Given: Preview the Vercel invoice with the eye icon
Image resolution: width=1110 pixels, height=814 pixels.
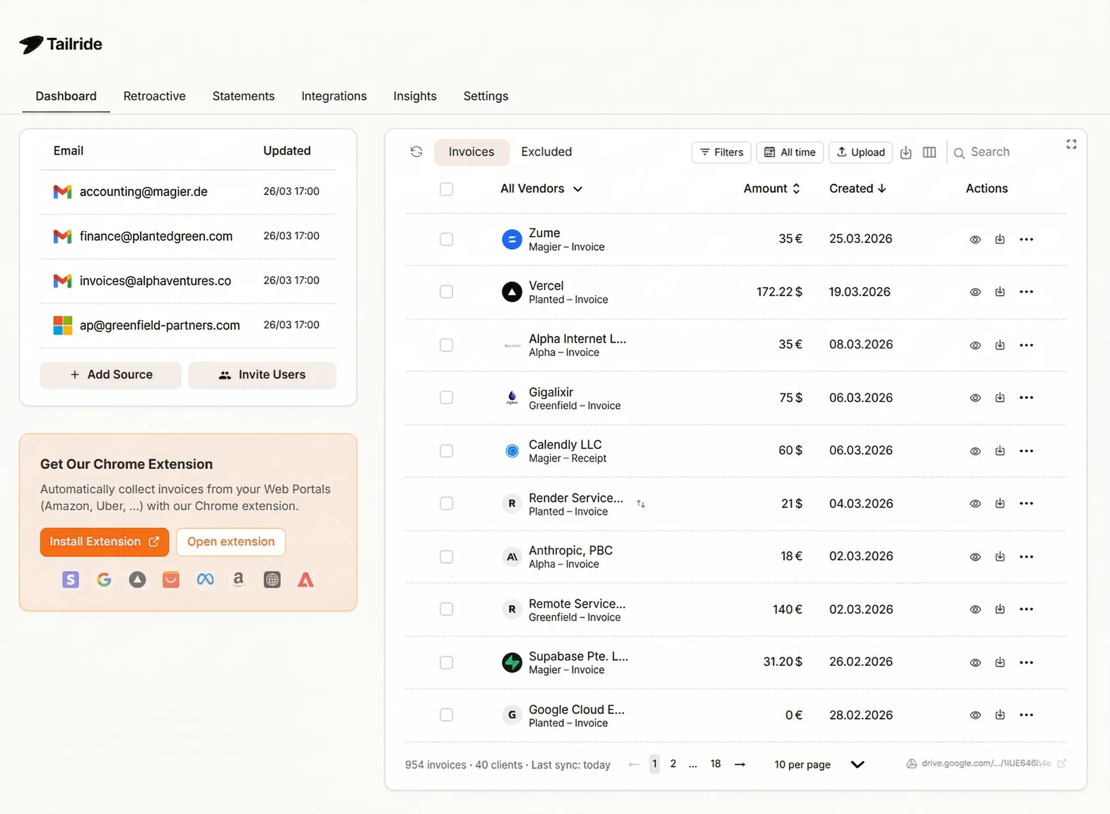Looking at the screenshot, I should point(975,292).
